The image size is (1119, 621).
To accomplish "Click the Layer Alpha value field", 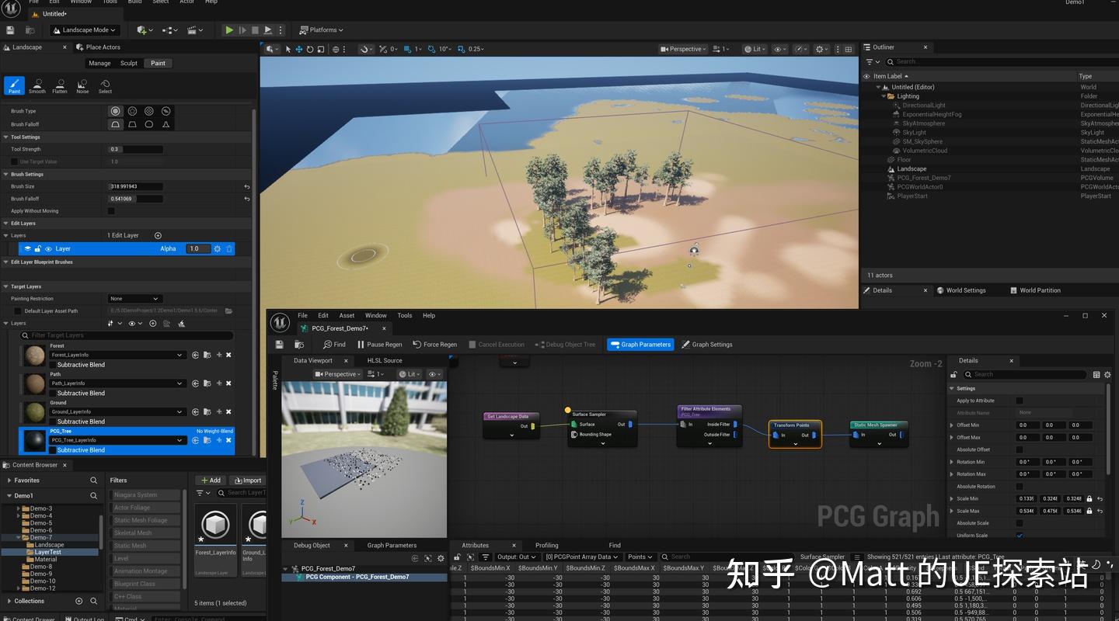I will (197, 249).
